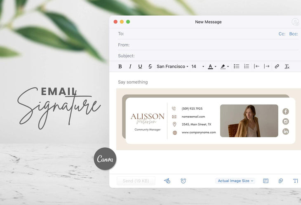Toggle underline formatting
The height and width of the screenshot is (205, 301).
coord(140,66)
